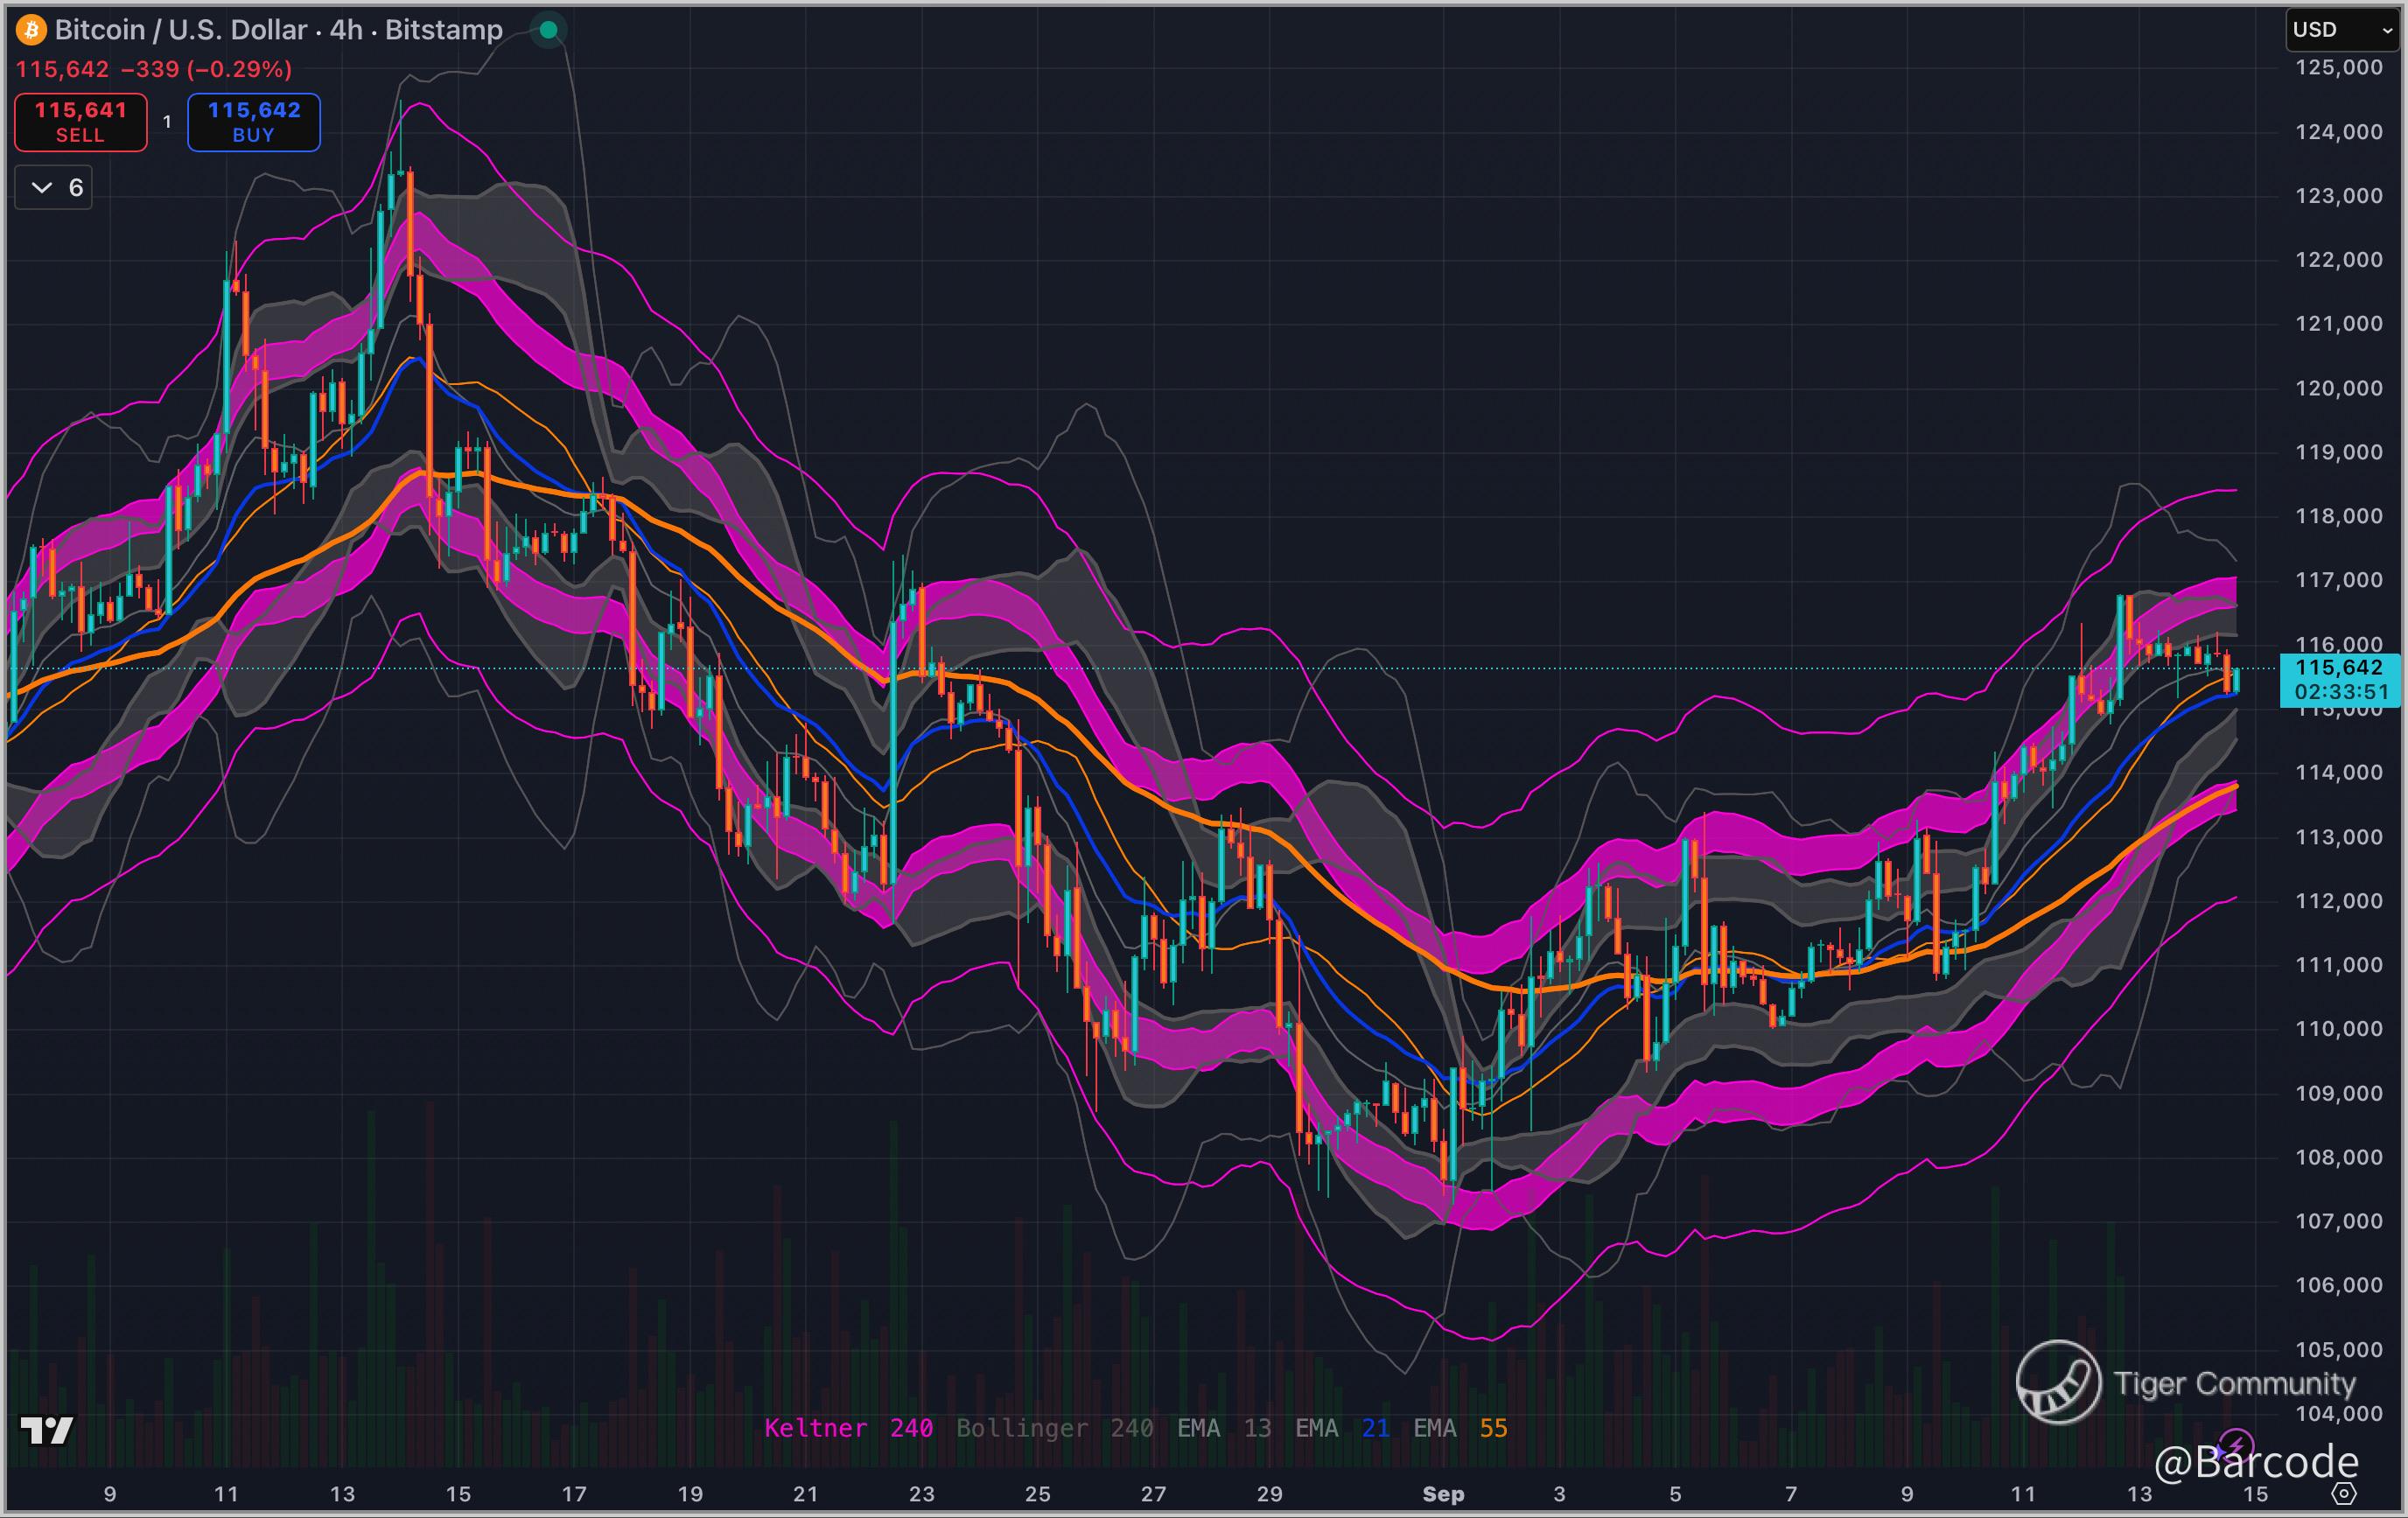Open the USD currency dropdown
Image resolution: width=2408 pixels, height=1518 pixels.
pyautogui.click(x=2342, y=30)
